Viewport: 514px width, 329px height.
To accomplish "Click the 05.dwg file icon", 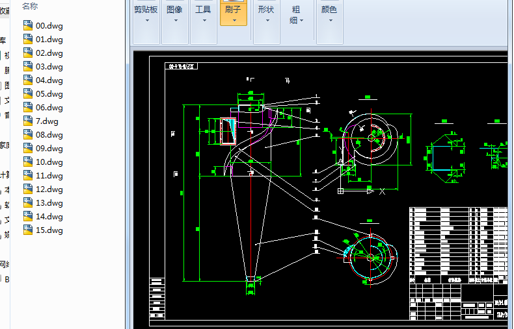I will [28, 94].
